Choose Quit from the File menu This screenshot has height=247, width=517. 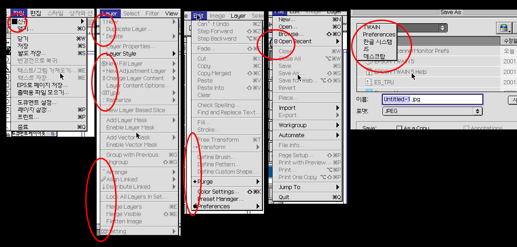pyautogui.click(x=284, y=197)
